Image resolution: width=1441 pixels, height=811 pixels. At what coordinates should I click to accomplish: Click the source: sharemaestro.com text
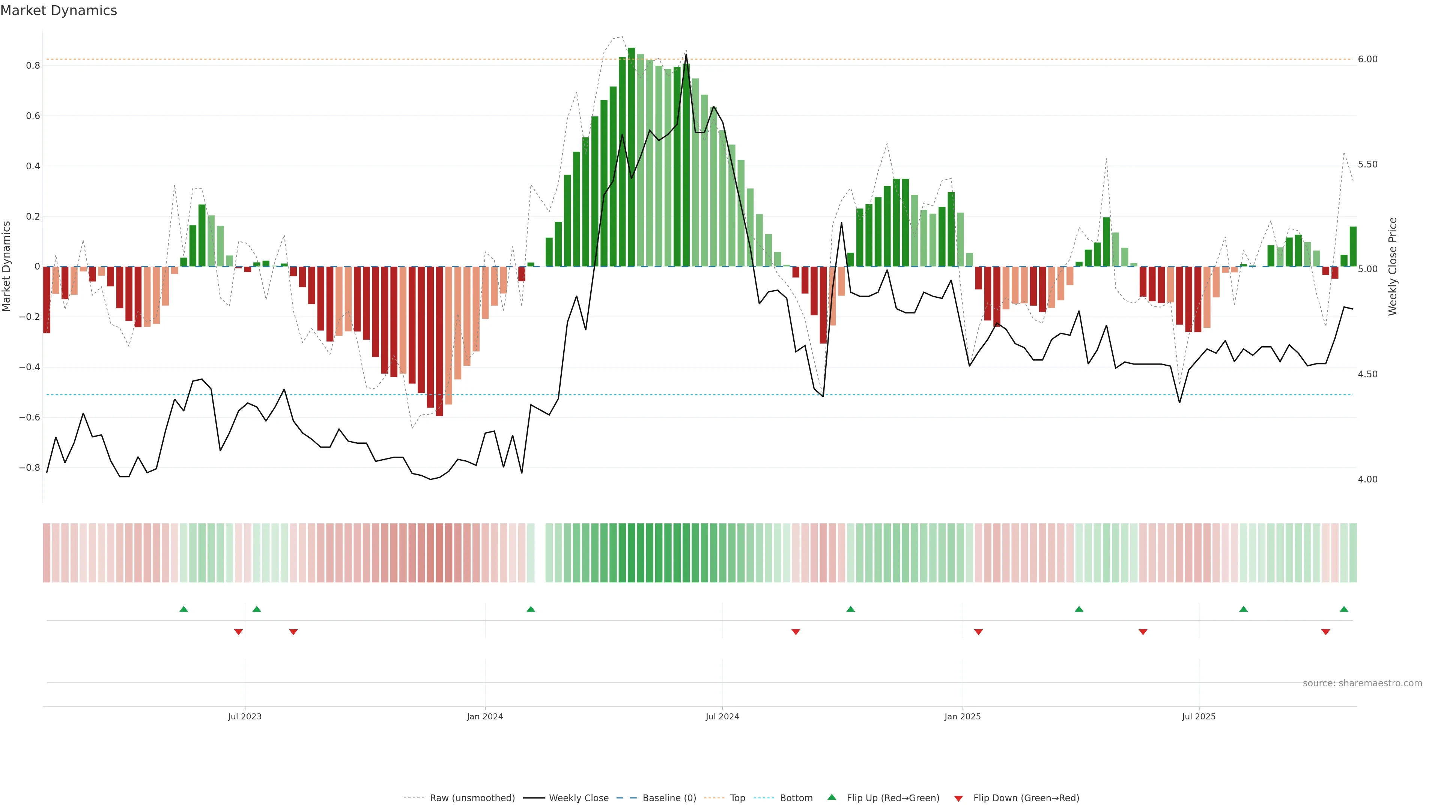[1362, 683]
